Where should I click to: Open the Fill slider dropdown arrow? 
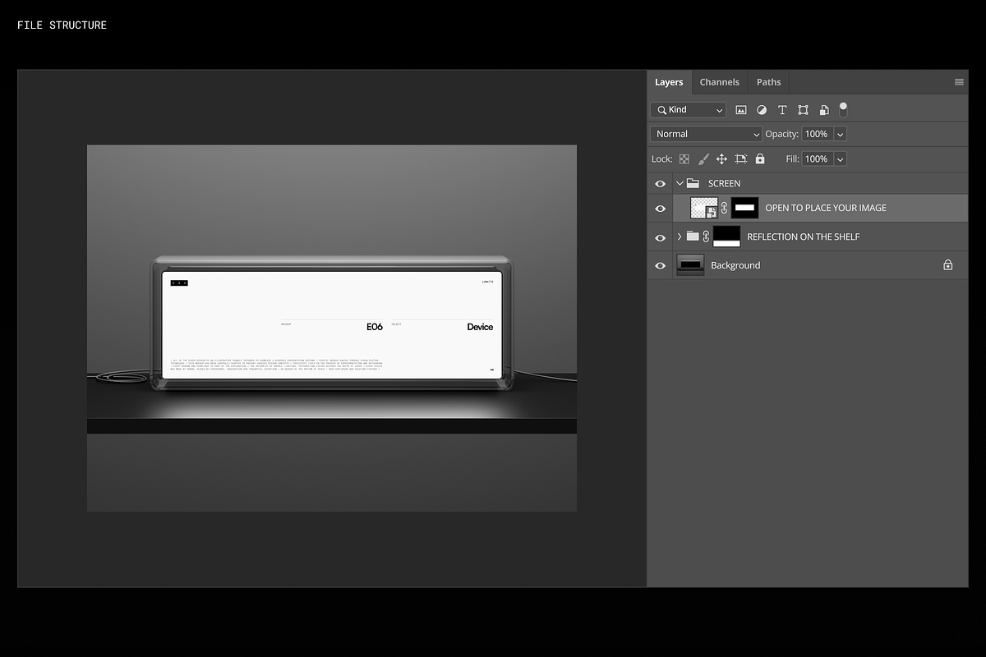coord(840,159)
